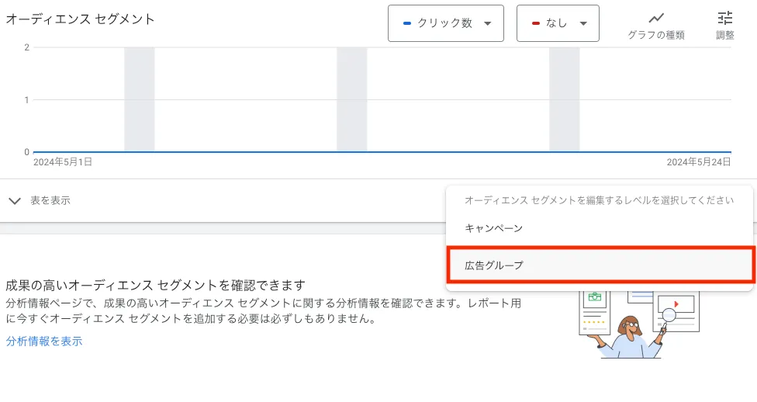Screen dimensions: 757x402
Task: Click the 2024年5月1日 axis date label
Action: pos(63,162)
